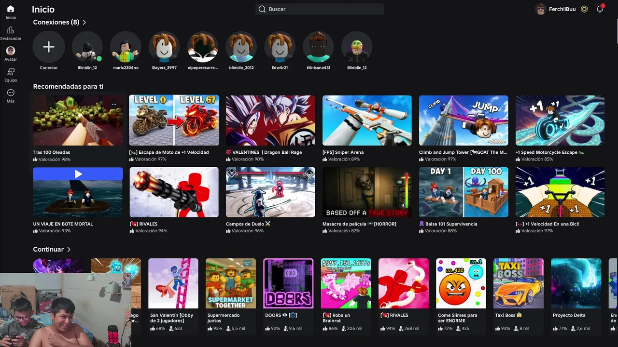Open Edw4r21 connection avatar
This screenshot has height=347, width=618.
coord(280,47)
